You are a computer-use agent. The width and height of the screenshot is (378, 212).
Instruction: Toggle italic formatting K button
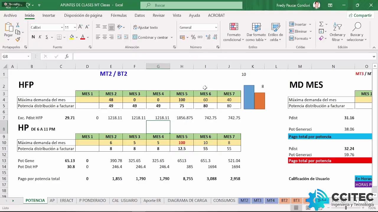point(40,37)
